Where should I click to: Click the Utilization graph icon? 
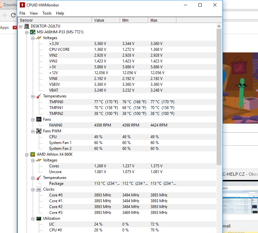tap(39, 218)
